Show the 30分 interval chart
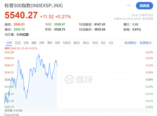This screenshot has height=116, width=157. pos(86,43)
